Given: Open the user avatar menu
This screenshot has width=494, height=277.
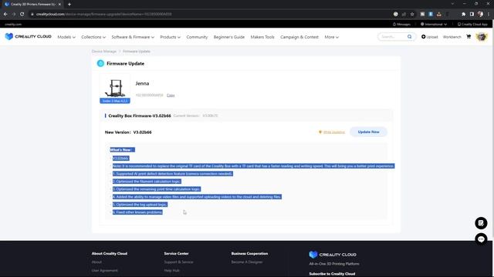Looking at the screenshot, I should [x=482, y=37].
